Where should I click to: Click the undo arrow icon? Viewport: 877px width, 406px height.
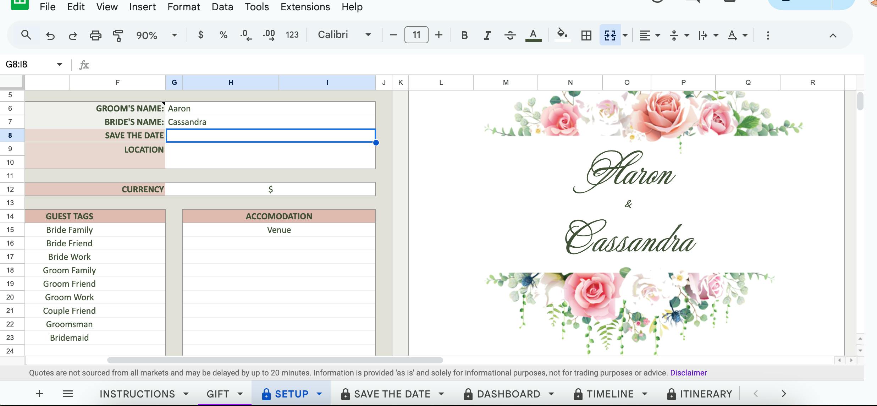pyautogui.click(x=50, y=35)
